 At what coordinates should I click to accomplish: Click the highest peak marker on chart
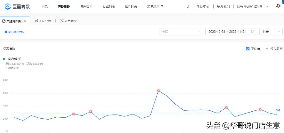point(159,91)
